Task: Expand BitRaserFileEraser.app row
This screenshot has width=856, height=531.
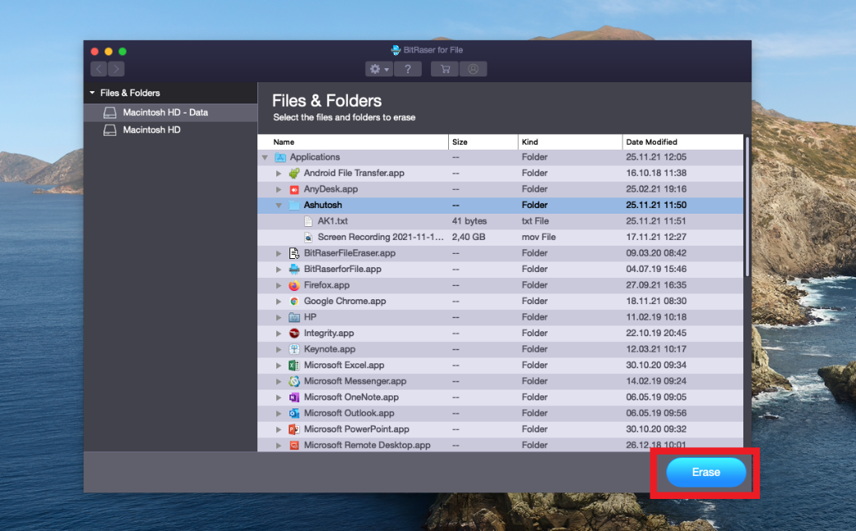Action: click(x=279, y=253)
